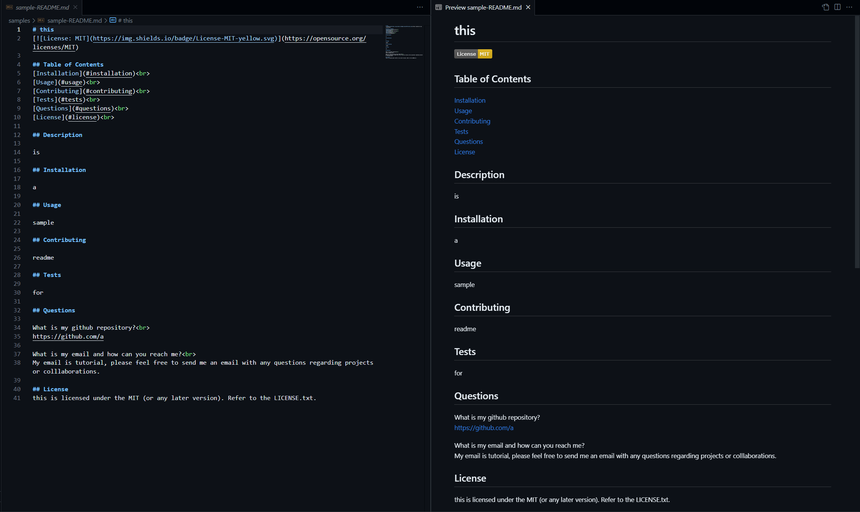This screenshot has height=512, width=860.
Task: Click the 'this' title heading in preview
Action: pos(465,31)
